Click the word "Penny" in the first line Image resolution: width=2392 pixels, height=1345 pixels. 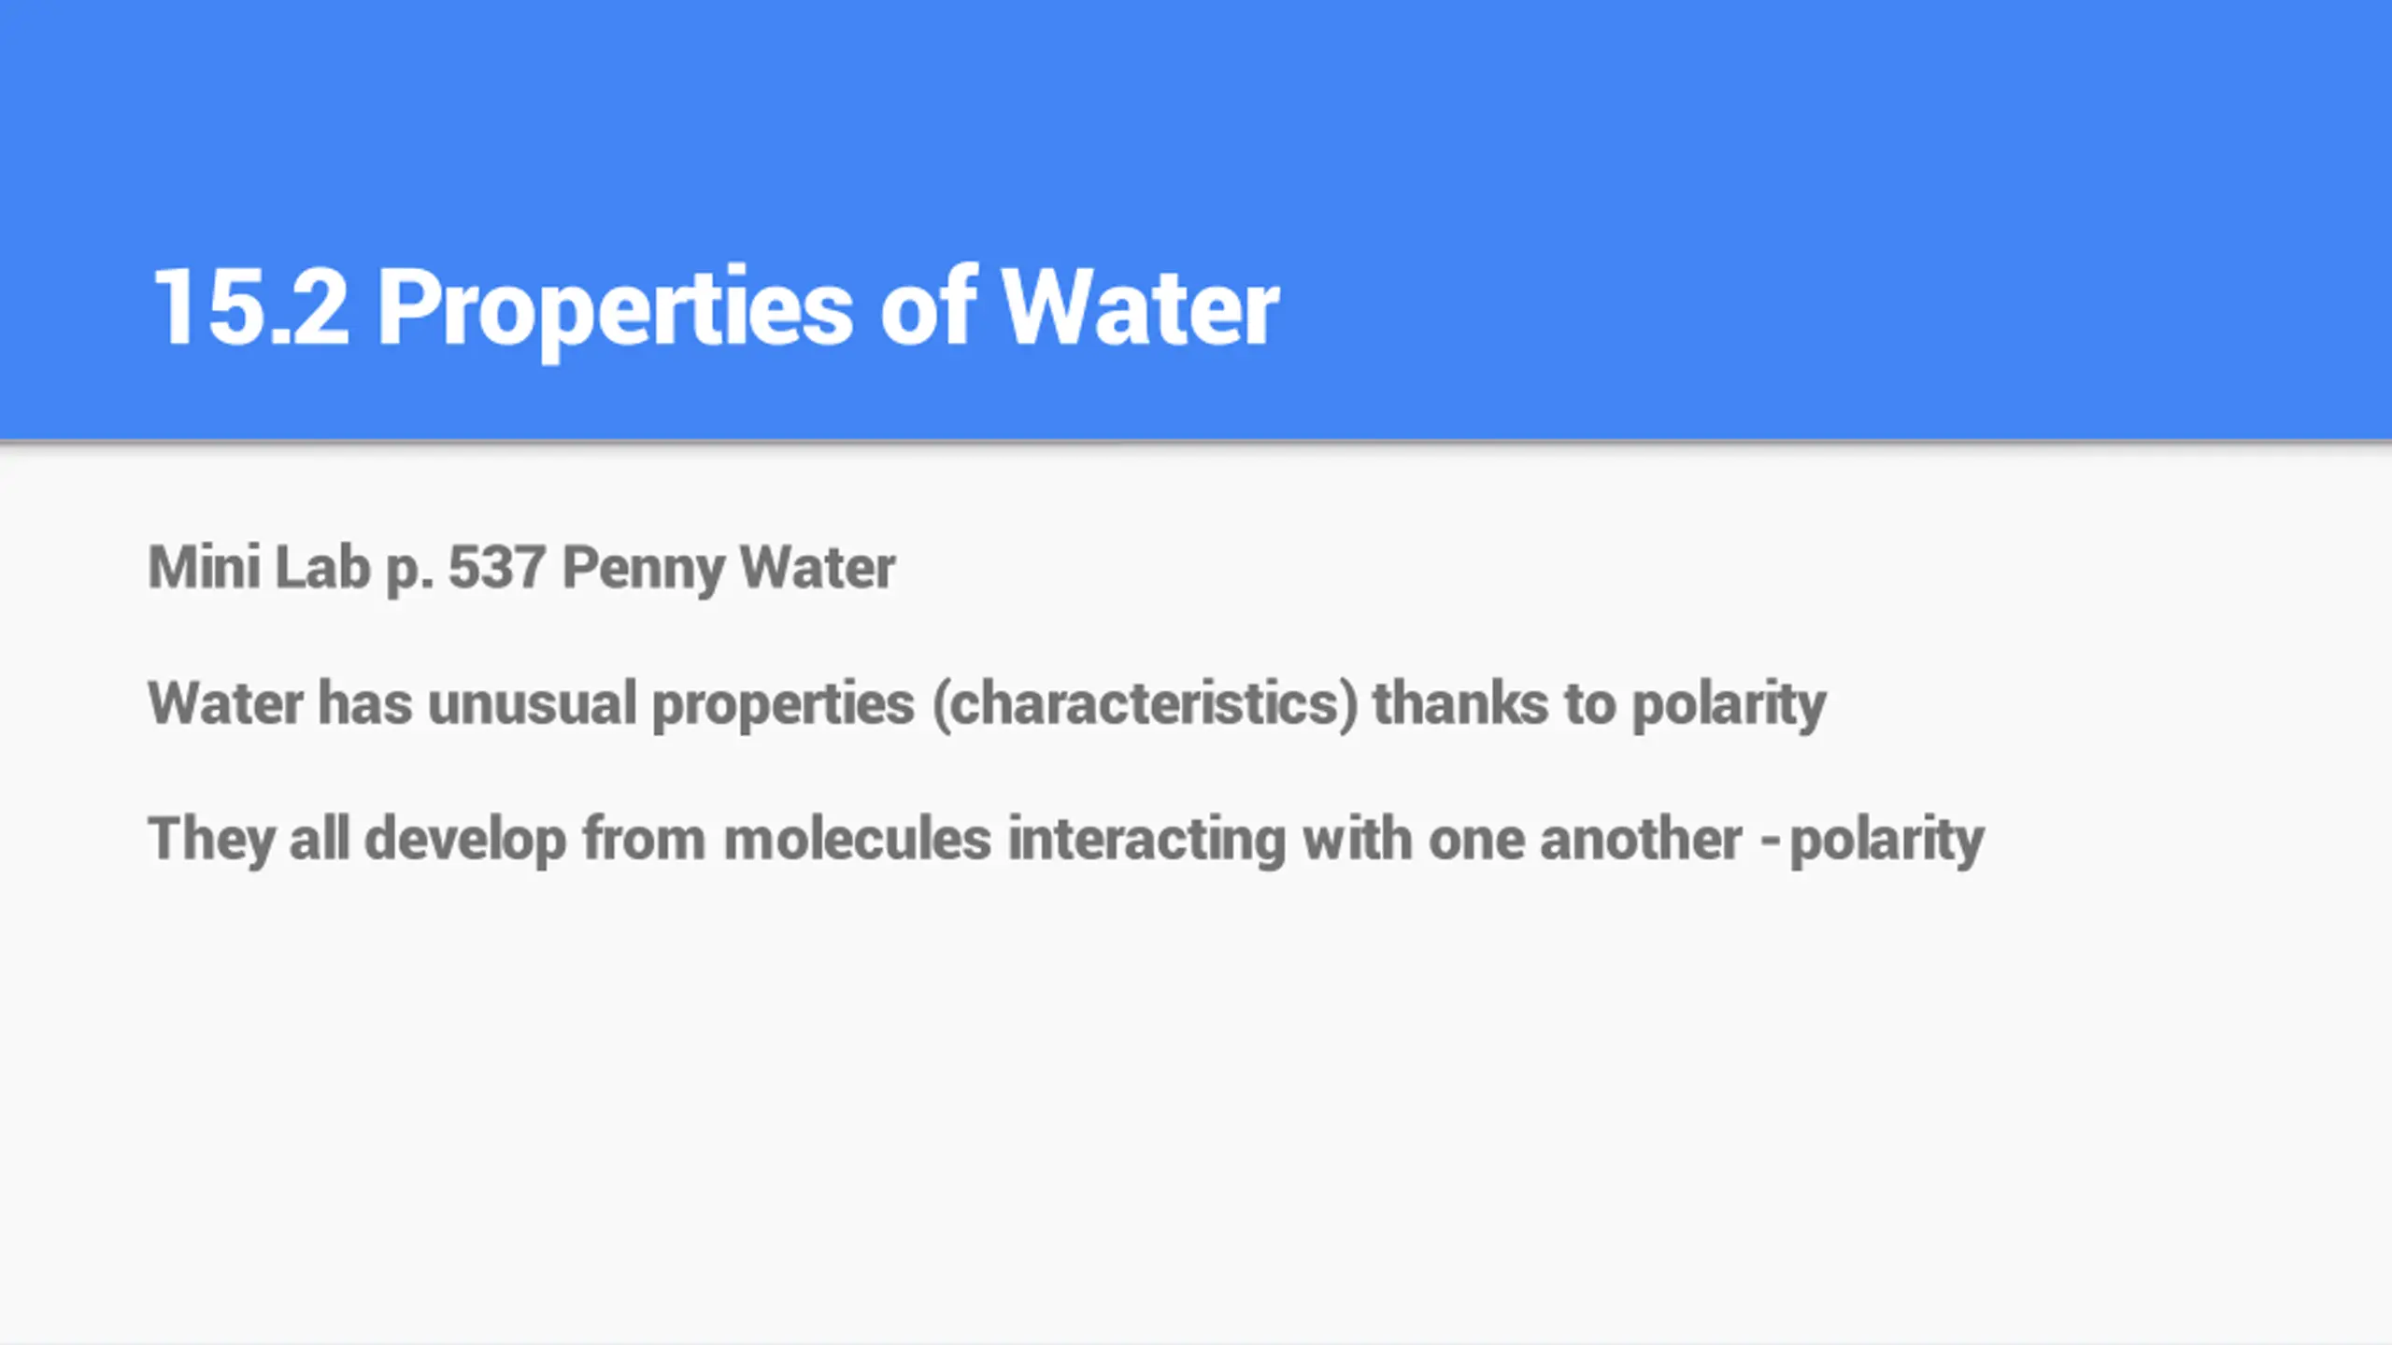[x=643, y=568]
